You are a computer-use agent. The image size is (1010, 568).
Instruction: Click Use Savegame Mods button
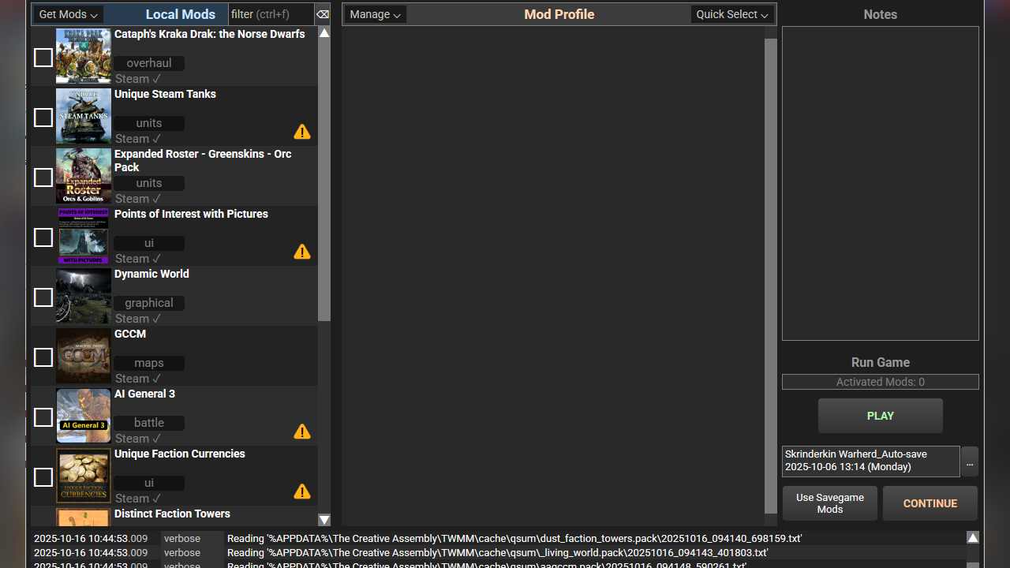click(829, 503)
